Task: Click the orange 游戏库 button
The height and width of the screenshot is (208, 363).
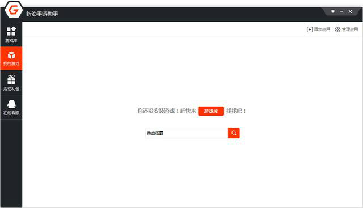Action: click(211, 111)
